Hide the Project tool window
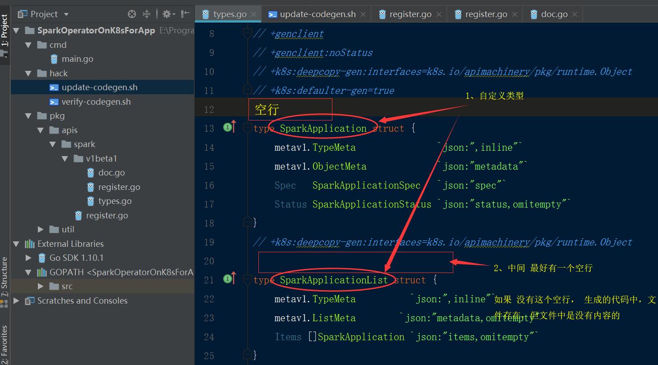This screenshot has width=658, height=365. pyautogui.click(x=185, y=14)
